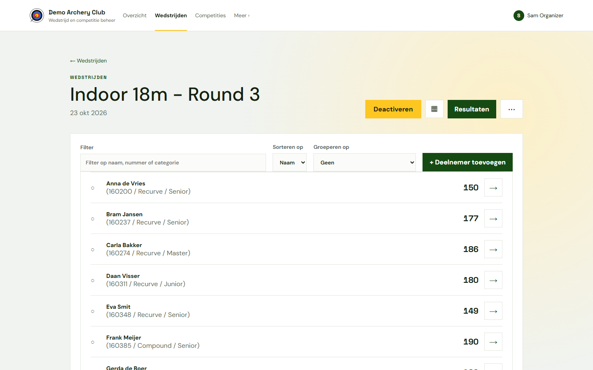Open the grid view icon button

tap(434, 109)
